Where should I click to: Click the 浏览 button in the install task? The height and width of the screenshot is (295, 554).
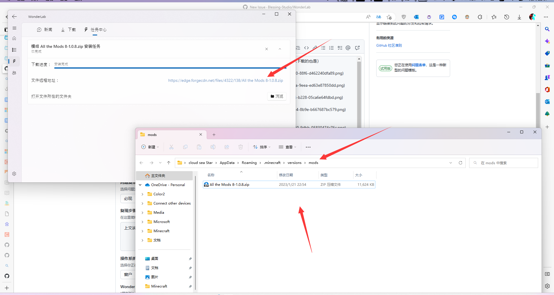(276, 96)
